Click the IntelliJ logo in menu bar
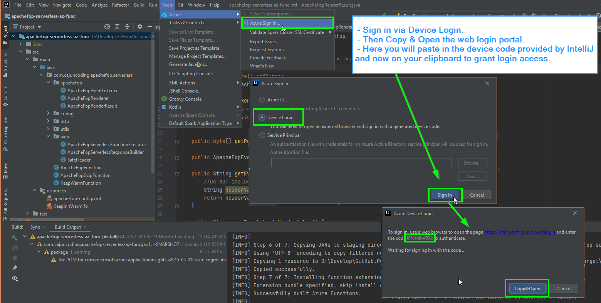The height and width of the screenshot is (303, 601). click(6, 5)
